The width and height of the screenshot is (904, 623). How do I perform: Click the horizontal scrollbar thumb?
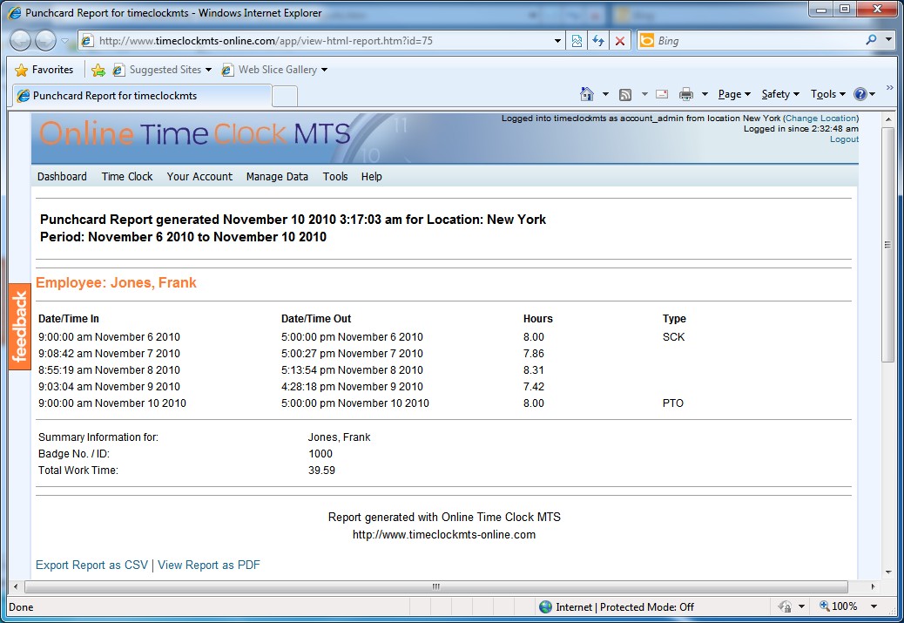click(x=436, y=586)
